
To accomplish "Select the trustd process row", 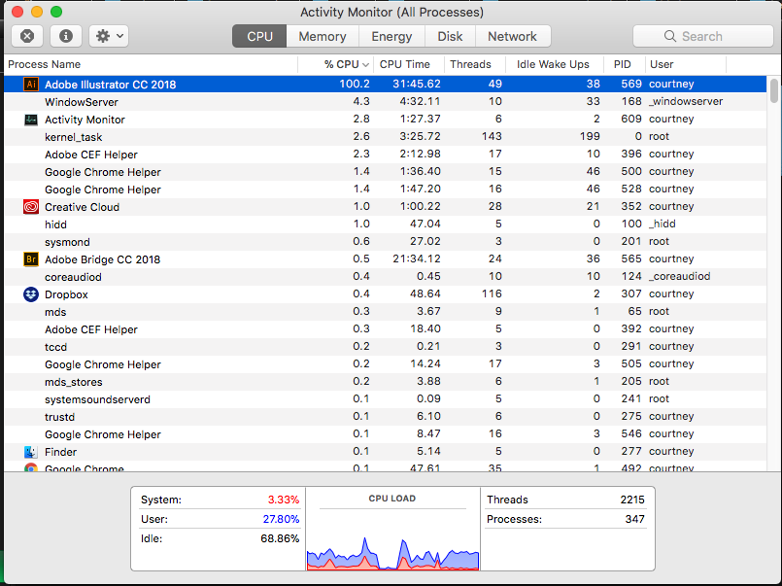I will click(385, 417).
